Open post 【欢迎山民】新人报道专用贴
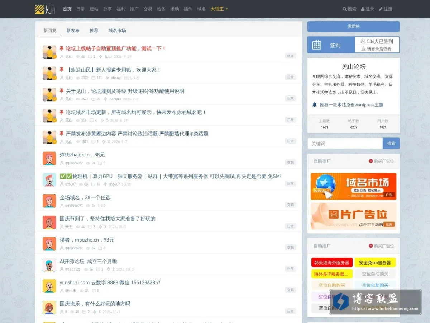Viewport: 430px width, 323px height. pyautogui.click(x=114, y=70)
